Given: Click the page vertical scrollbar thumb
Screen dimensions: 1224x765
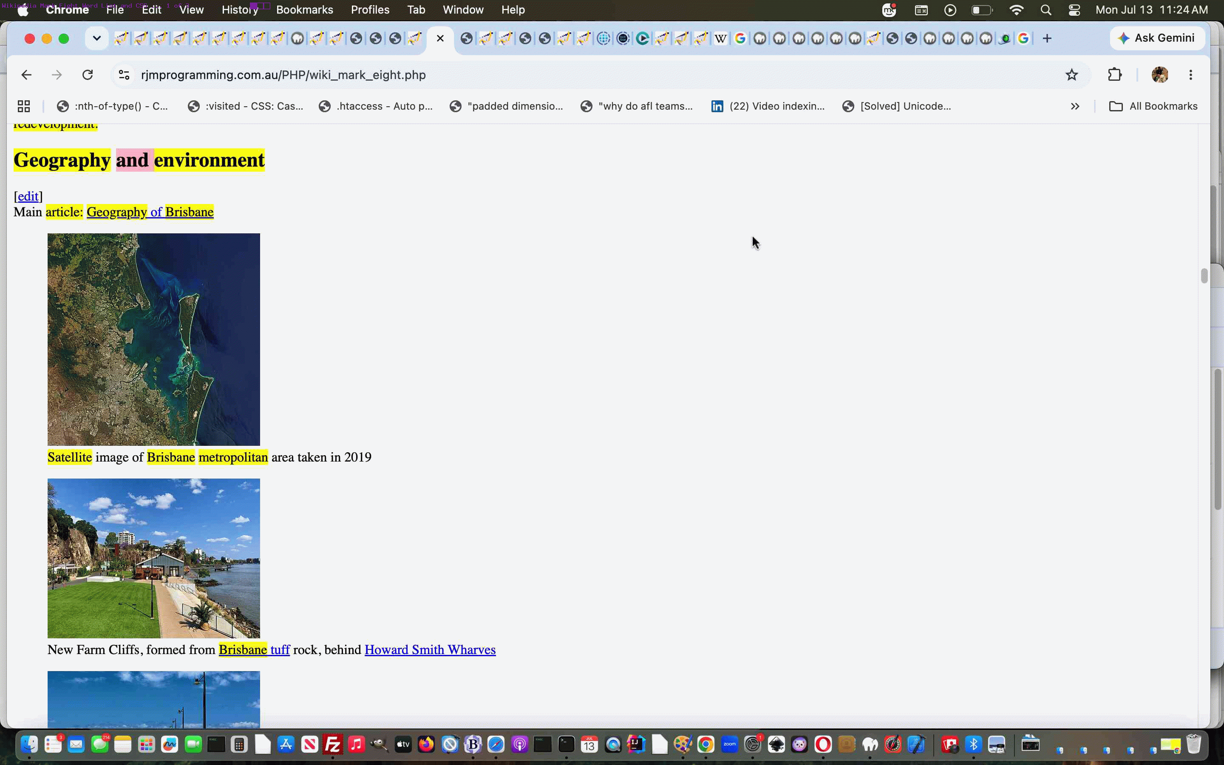Looking at the screenshot, I should 1204,276.
